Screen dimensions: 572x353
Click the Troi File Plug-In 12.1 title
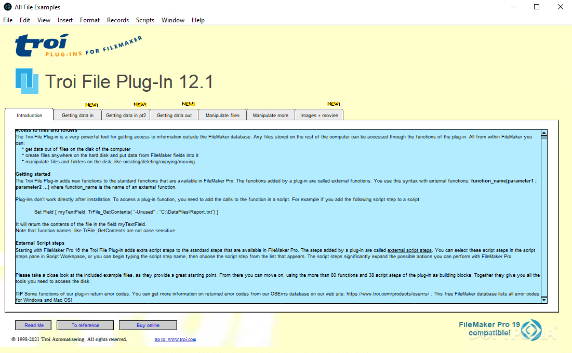click(x=129, y=81)
